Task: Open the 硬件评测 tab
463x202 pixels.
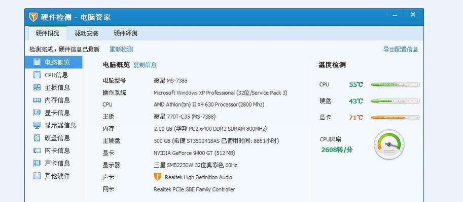Action: pyautogui.click(x=125, y=33)
